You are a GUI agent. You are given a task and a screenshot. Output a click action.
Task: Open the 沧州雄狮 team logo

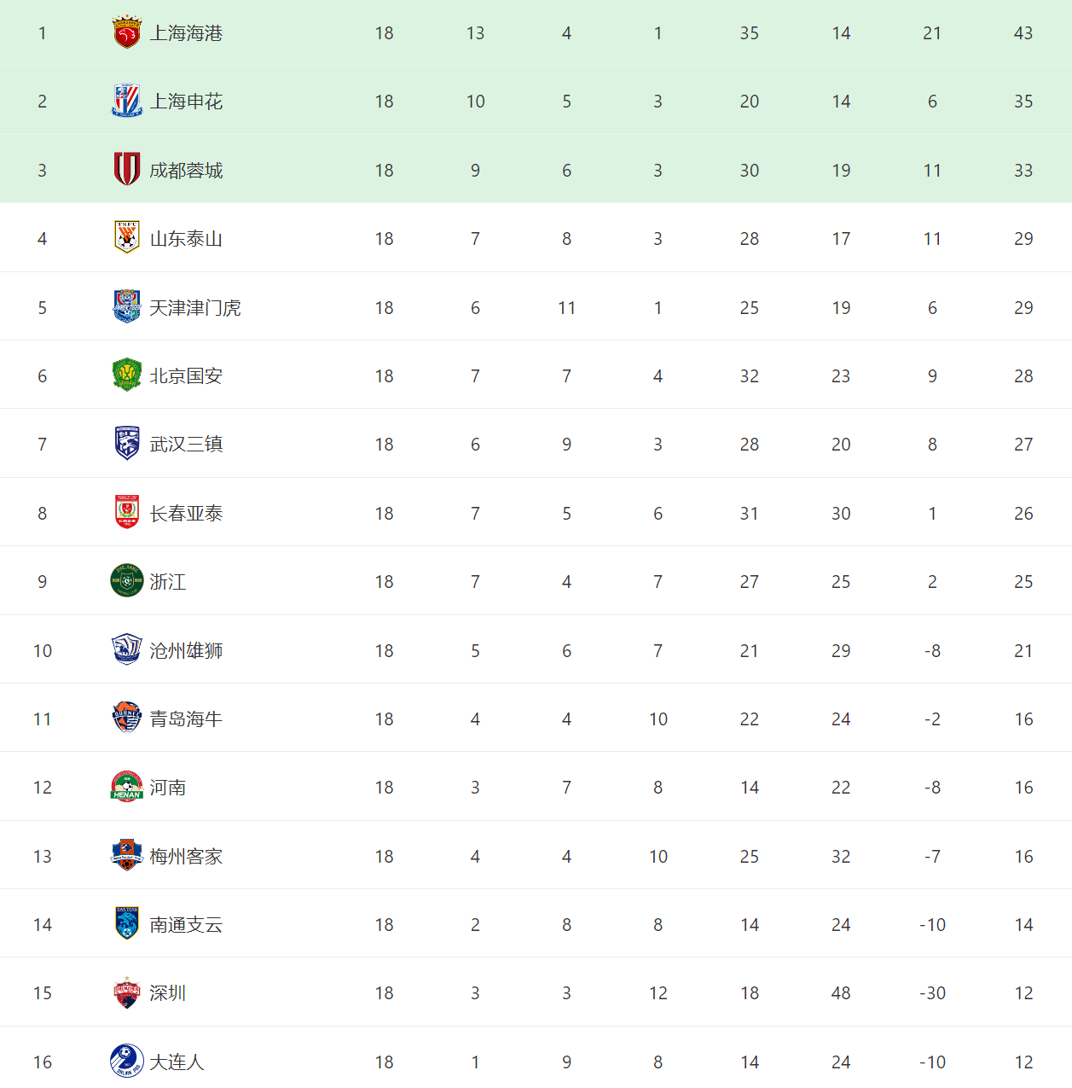(127, 650)
